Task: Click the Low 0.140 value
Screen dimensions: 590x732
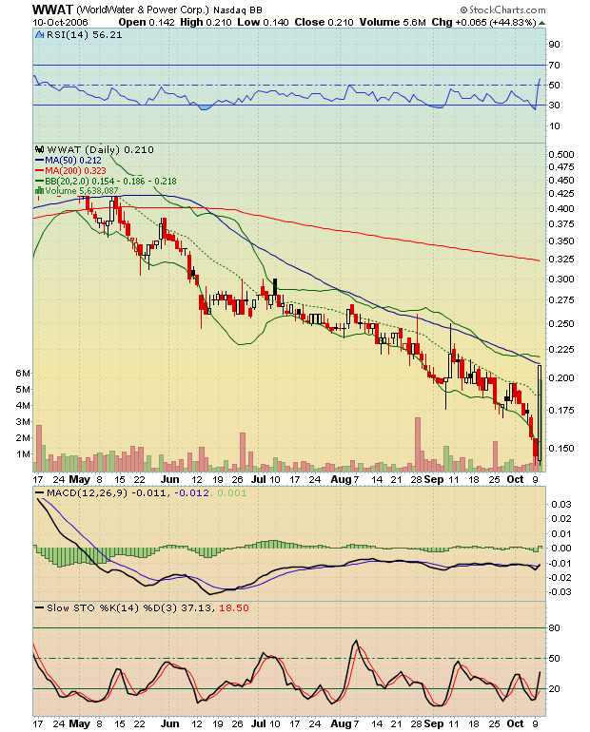Action: coord(263,22)
